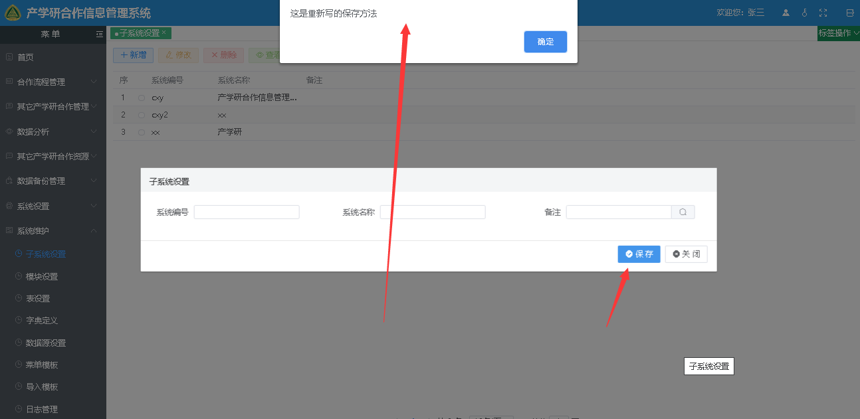Click the search icon in 备注 field
Viewport: 860px width, 419px height.
tap(683, 212)
